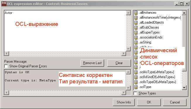The image size is (191, 109).
Task: Click down arrow of expression editor scrollbar
Action: tap(128, 49)
